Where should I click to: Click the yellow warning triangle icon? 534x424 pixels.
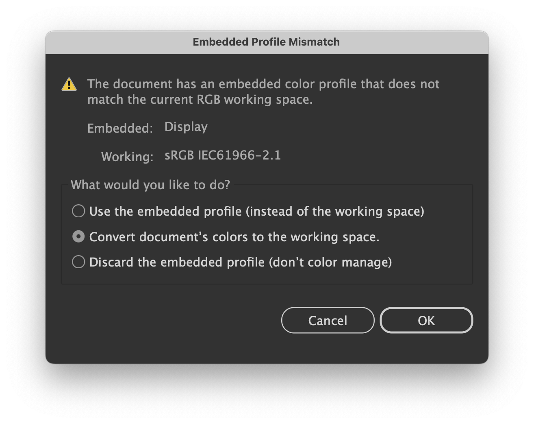point(69,84)
